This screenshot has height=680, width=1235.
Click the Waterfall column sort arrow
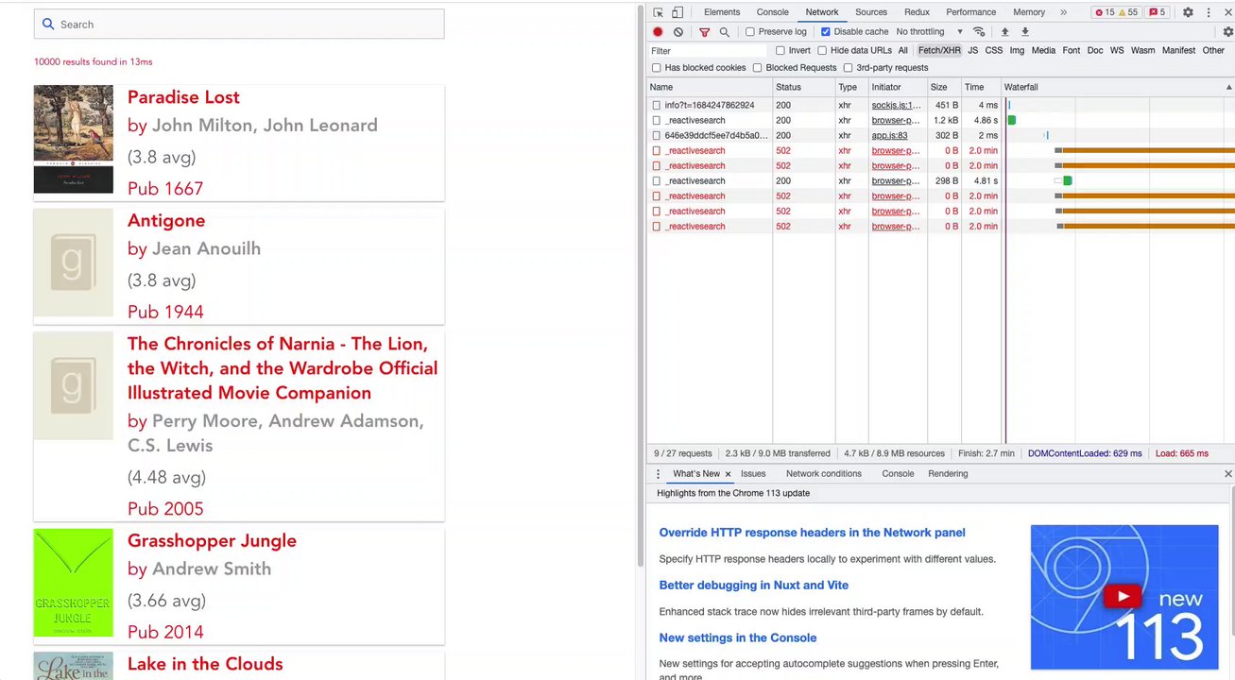(x=1226, y=87)
